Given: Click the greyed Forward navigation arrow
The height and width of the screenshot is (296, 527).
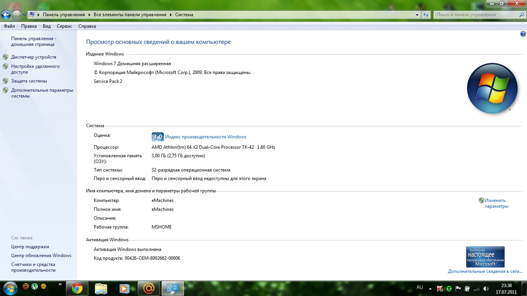Looking at the screenshot, I should 17,15.
